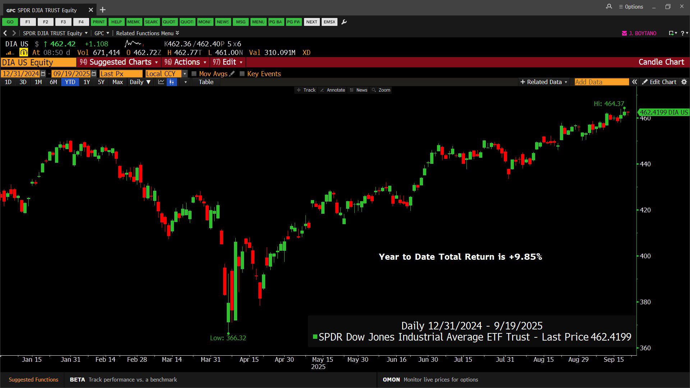Viewport: 690px width, 388px height.
Task: Show News on the chart
Action: click(358, 90)
